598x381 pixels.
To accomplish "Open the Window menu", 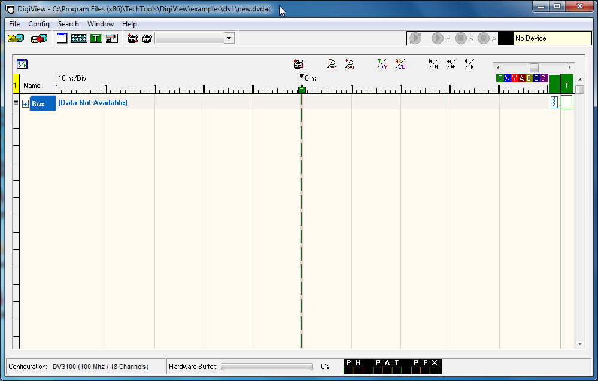I will [x=101, y=23].
